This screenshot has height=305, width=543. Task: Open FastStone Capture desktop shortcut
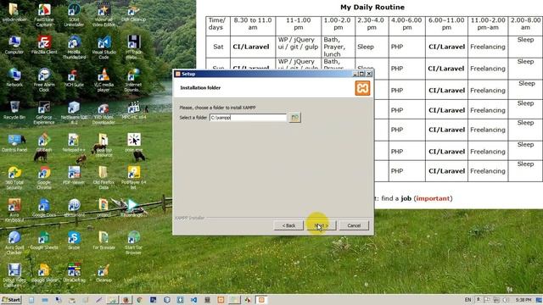[x=44, y=15]
